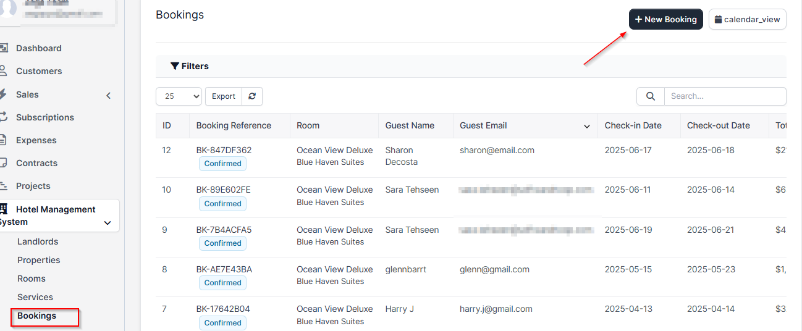Screen dimensions: 802x331
Task: Open the rows-per-page dropdown showing 25
Action: pyautogui.click(x=179, y=96)
